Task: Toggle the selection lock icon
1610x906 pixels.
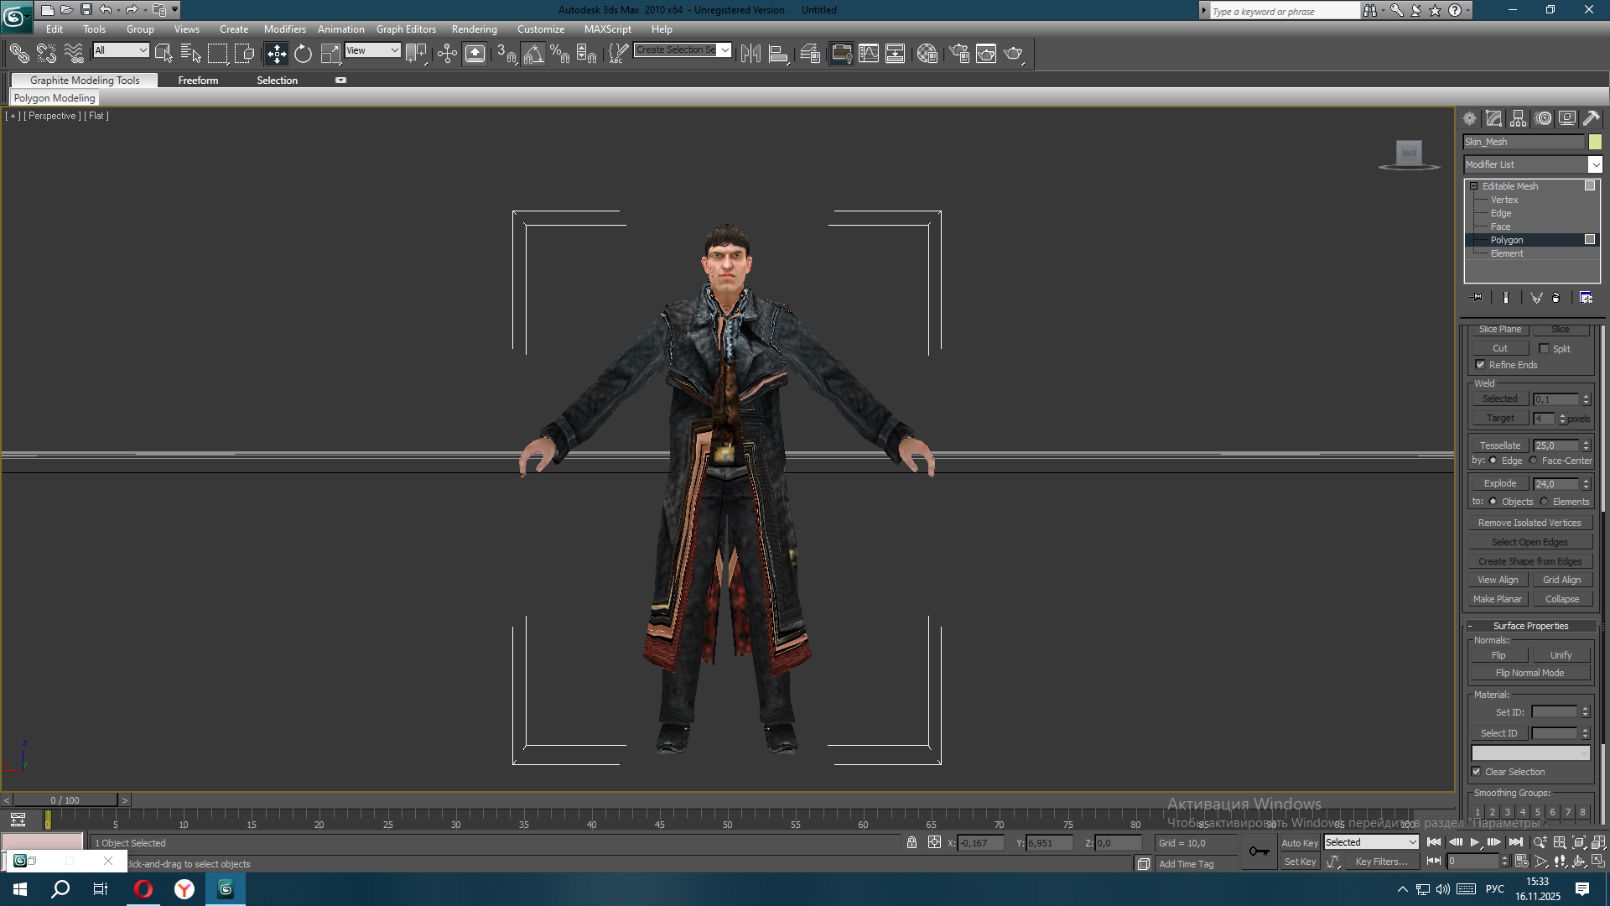Action: click(x=911, y=842)
